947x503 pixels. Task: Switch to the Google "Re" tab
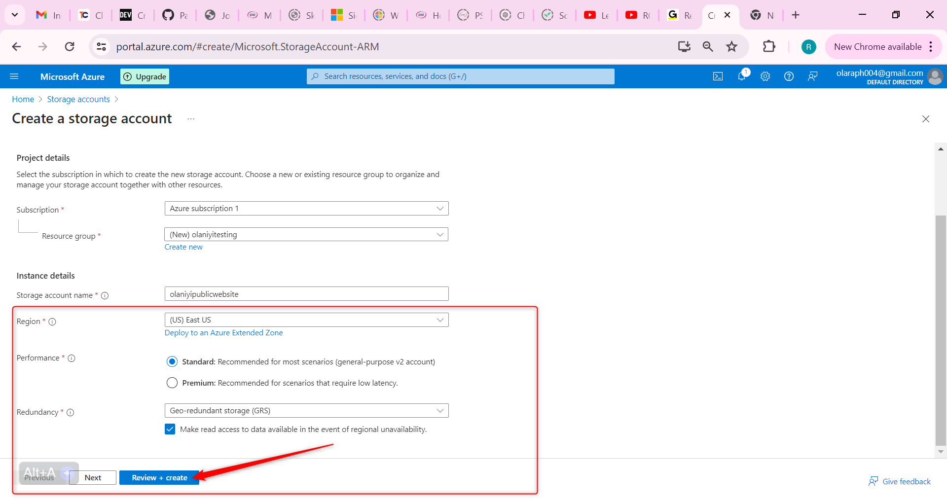pyautogui.click(x=680, y=15)
